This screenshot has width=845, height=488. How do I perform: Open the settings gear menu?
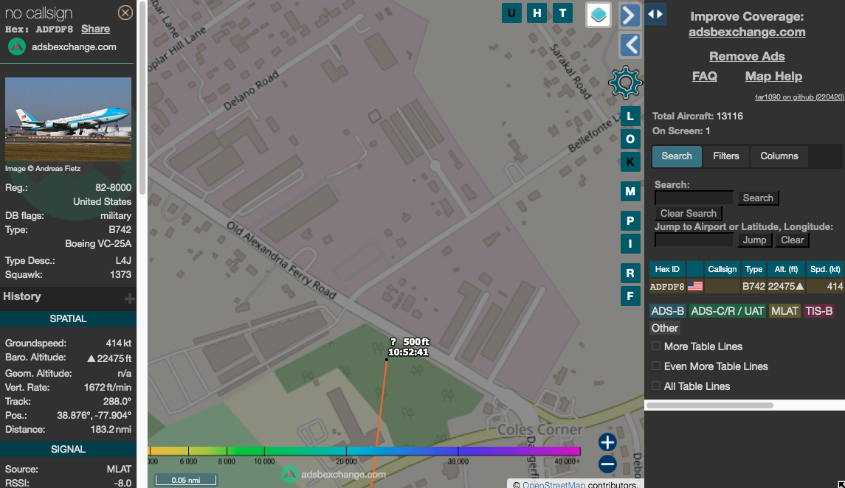click(625, 83)
